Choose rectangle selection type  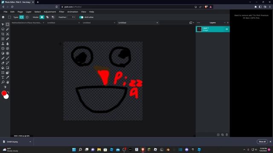[22, 17]
